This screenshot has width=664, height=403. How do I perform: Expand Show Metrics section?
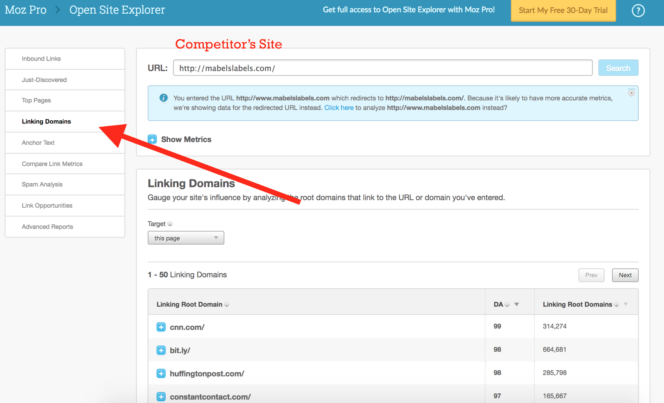coord(152,139)
